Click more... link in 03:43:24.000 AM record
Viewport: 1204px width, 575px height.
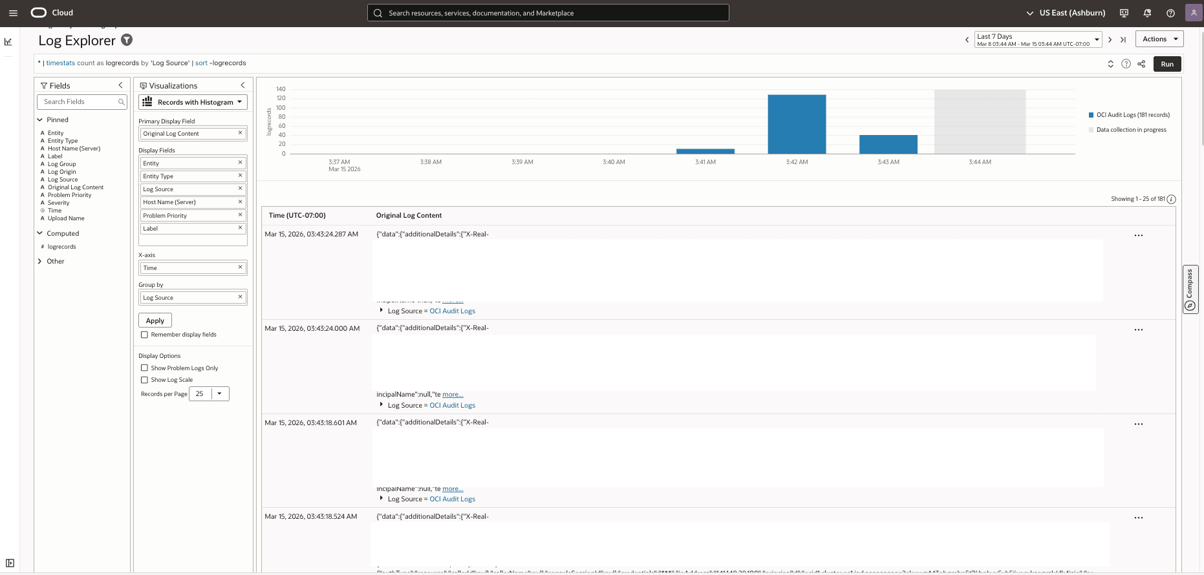point(453,394)
